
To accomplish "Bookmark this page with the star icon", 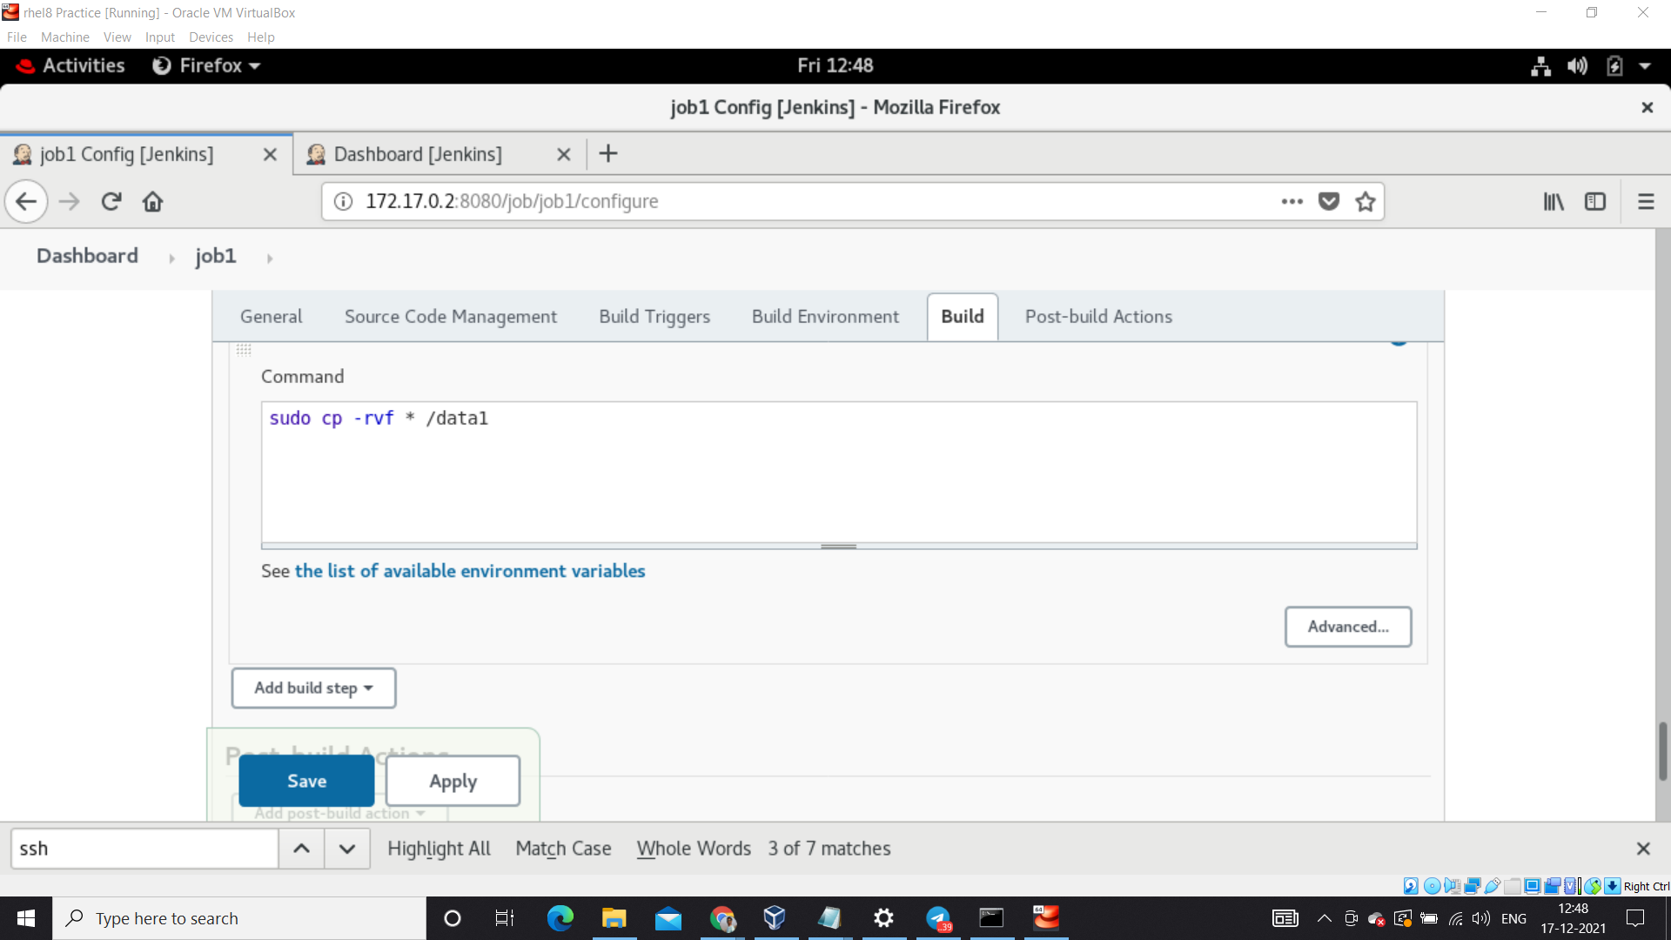I will 1365,201.
